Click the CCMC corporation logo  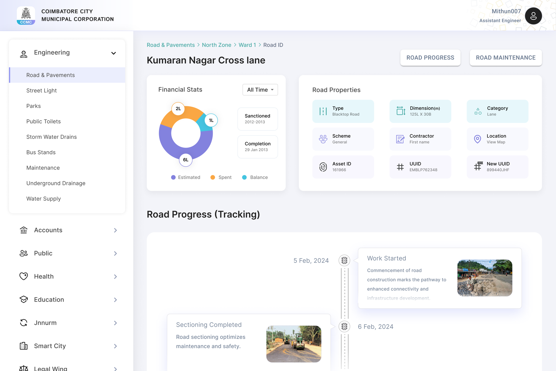coord(26,15)
